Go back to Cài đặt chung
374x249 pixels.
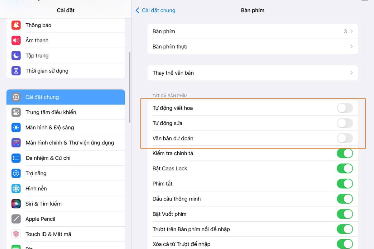pos(156,10)
